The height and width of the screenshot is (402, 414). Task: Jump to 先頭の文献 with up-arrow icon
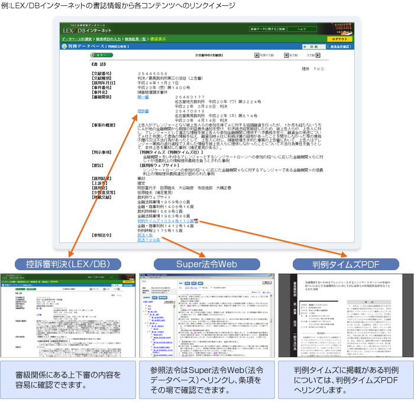(264, 55)
